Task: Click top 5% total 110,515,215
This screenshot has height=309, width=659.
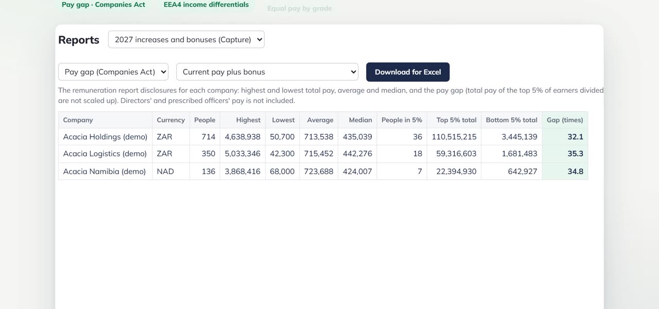Action: (454, 137)
